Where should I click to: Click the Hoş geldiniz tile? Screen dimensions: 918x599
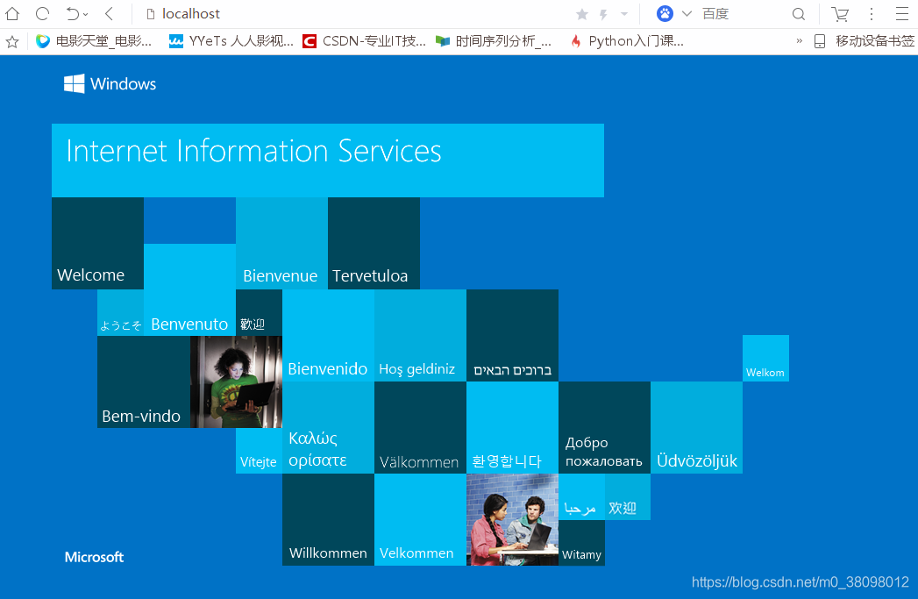pos(420,336)
